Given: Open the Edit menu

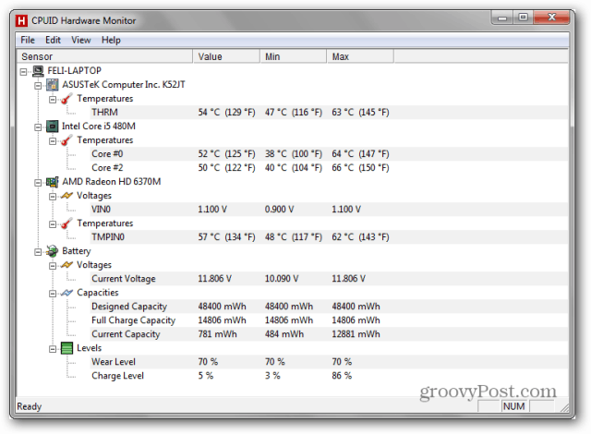Looking at the screenshot, I should [53, 40].
